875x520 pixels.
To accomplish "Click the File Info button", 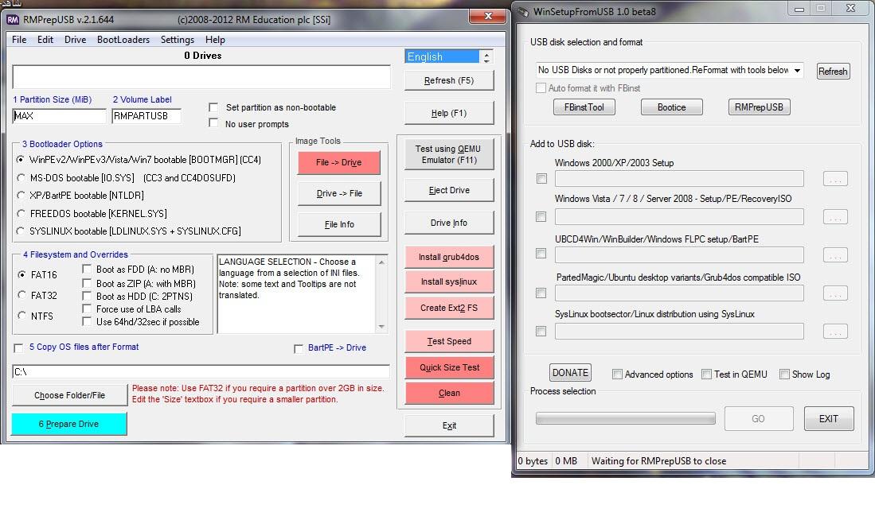I will [339, 224].
